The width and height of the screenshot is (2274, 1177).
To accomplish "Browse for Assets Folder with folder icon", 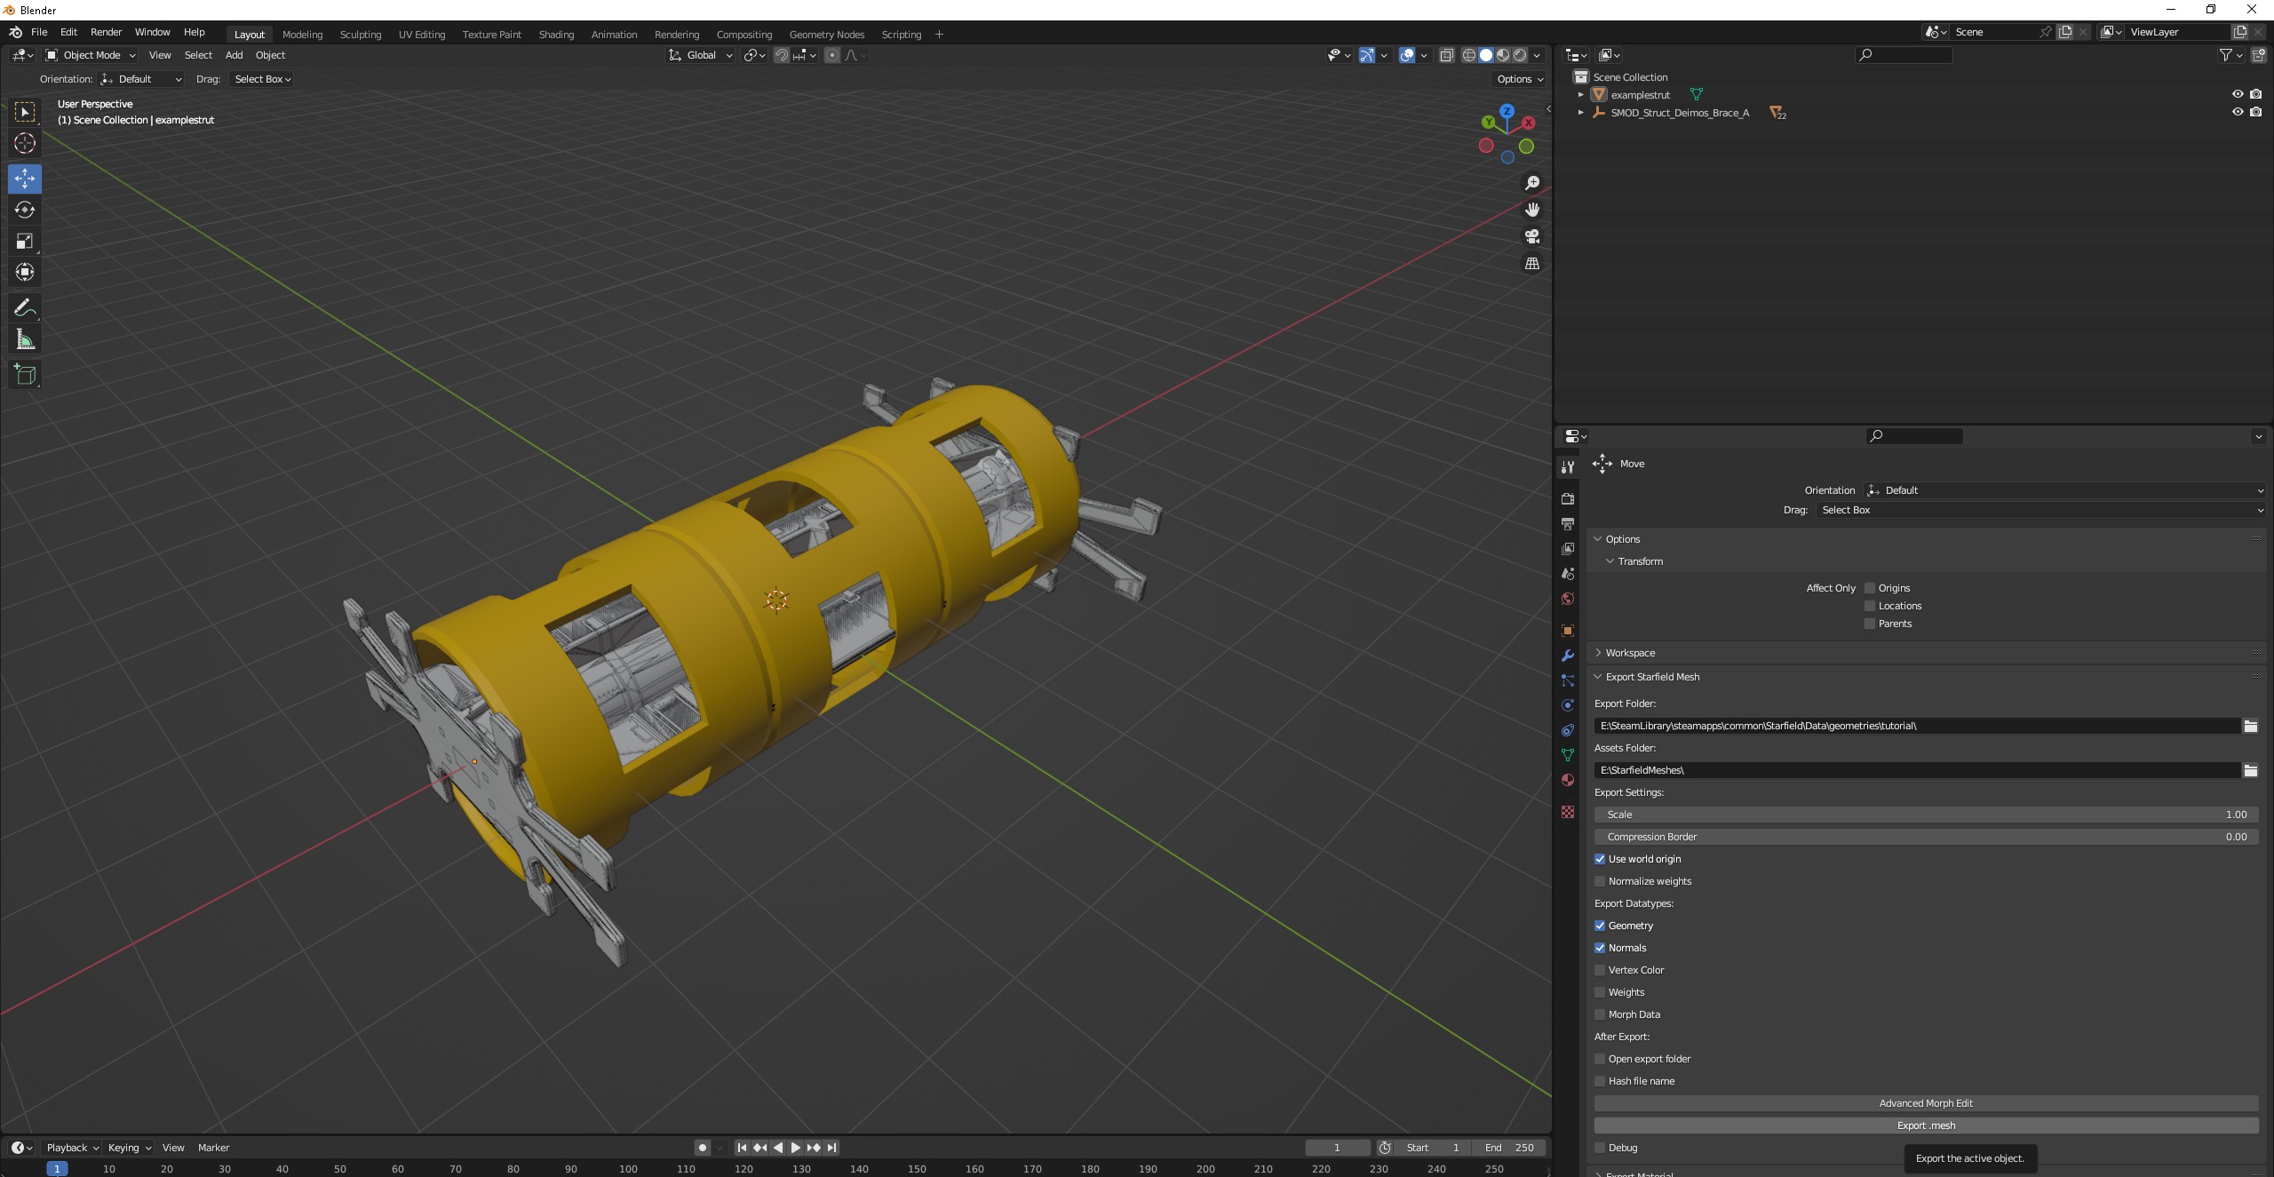I will point(2250,770).
